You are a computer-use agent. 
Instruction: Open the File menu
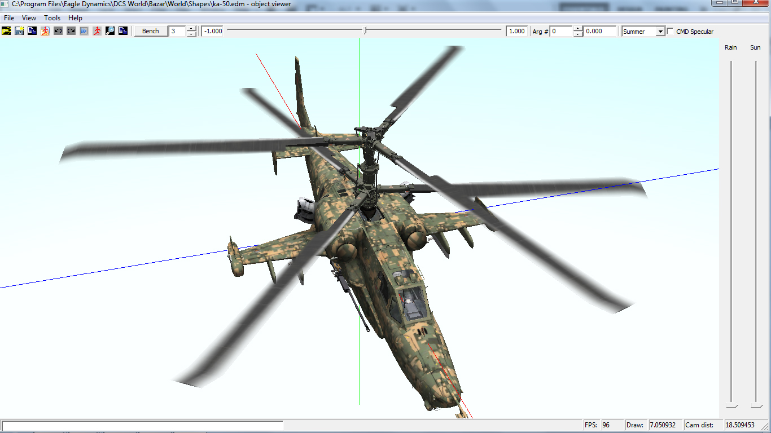[9, 18]
